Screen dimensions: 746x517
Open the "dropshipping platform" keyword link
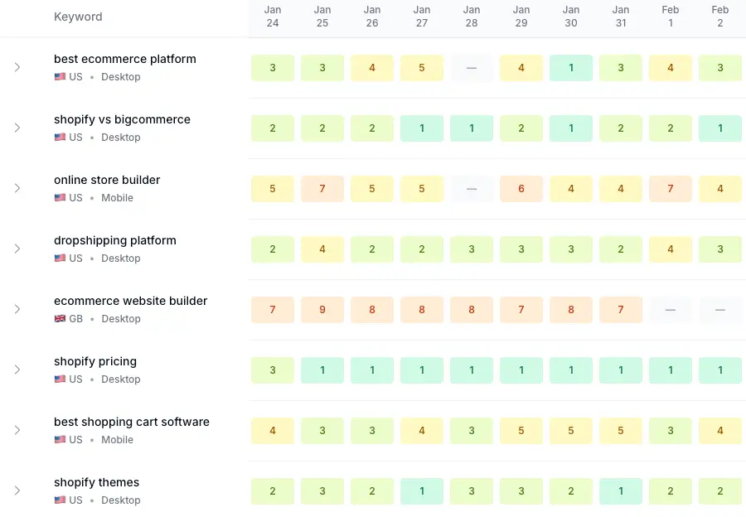coord(114,240)
